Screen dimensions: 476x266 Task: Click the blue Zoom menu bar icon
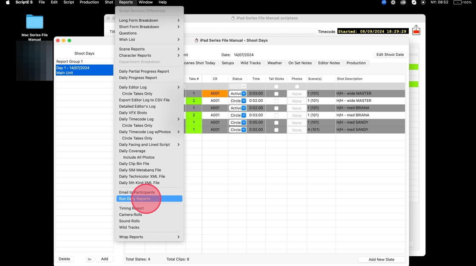pyautogui.click(x=384, y=2)
